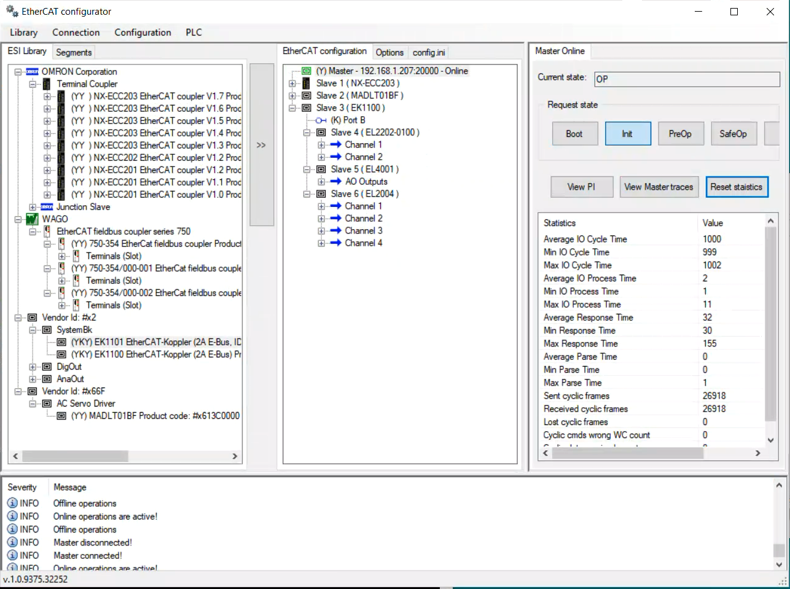Click the green WAGO vendor icon
Viewport: 790px width, 589px height.
tap(33, 219)
